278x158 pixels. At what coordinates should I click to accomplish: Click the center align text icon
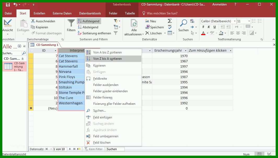click(238, 33)
